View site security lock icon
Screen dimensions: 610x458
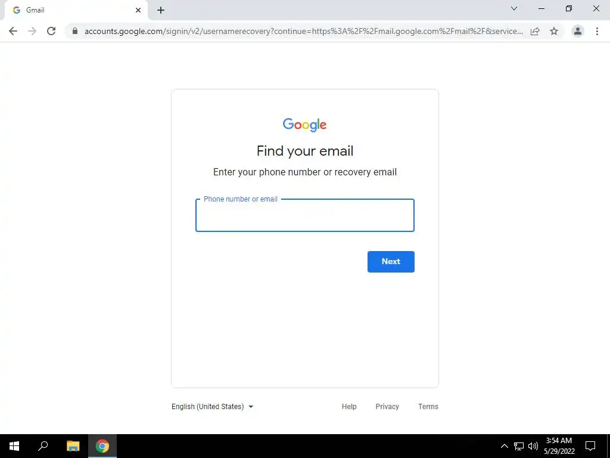tap(75, 31)
